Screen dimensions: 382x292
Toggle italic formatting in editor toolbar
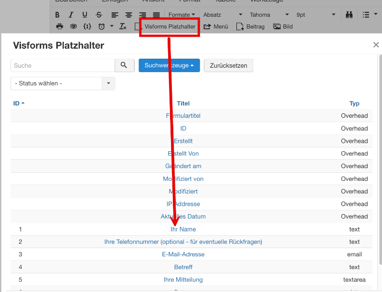[71, 15]
